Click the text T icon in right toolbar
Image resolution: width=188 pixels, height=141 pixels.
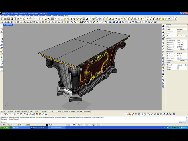(x=163, y=80)
